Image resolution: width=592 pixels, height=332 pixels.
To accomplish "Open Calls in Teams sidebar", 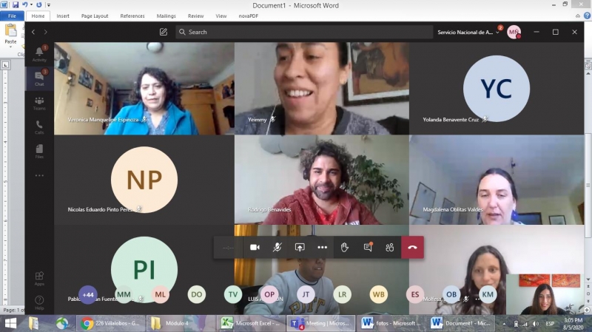I will coord(39,127).
